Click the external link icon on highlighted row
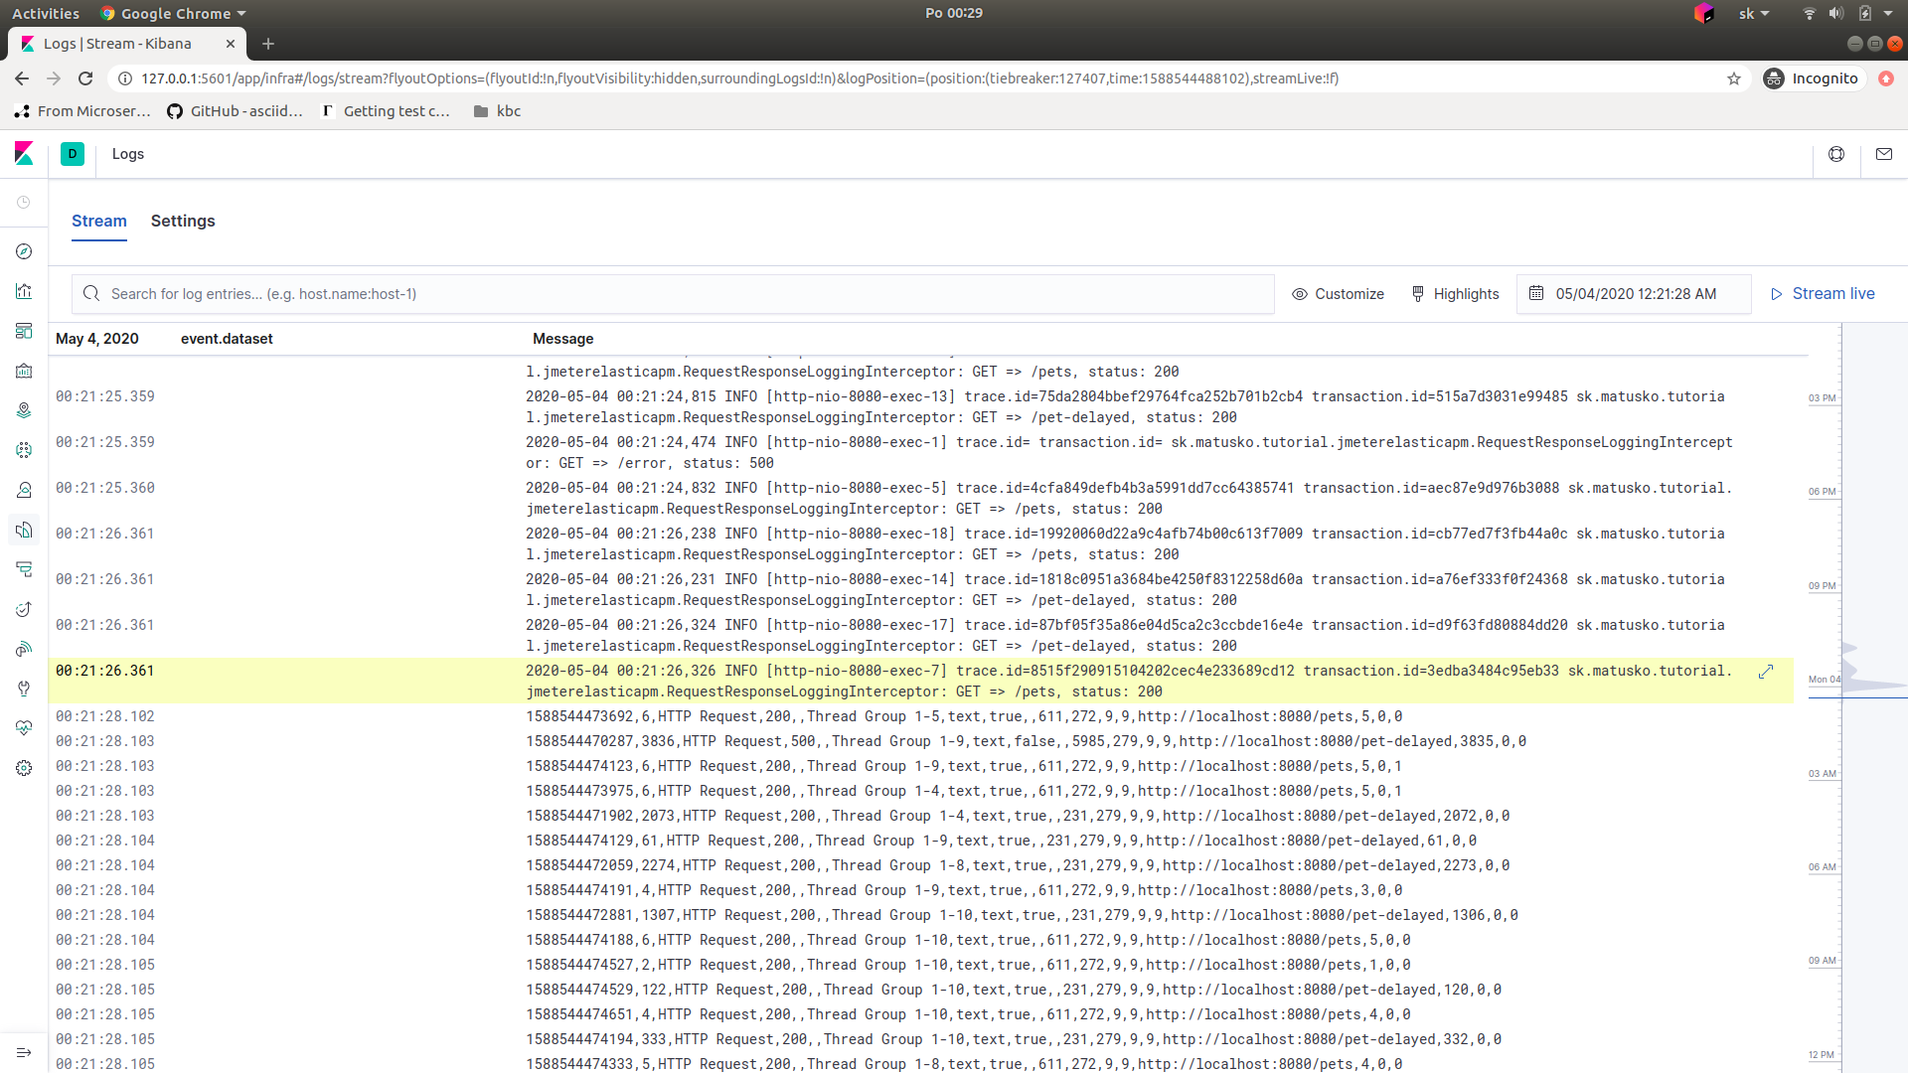1908x1073 pixels. pos(1767,671)
